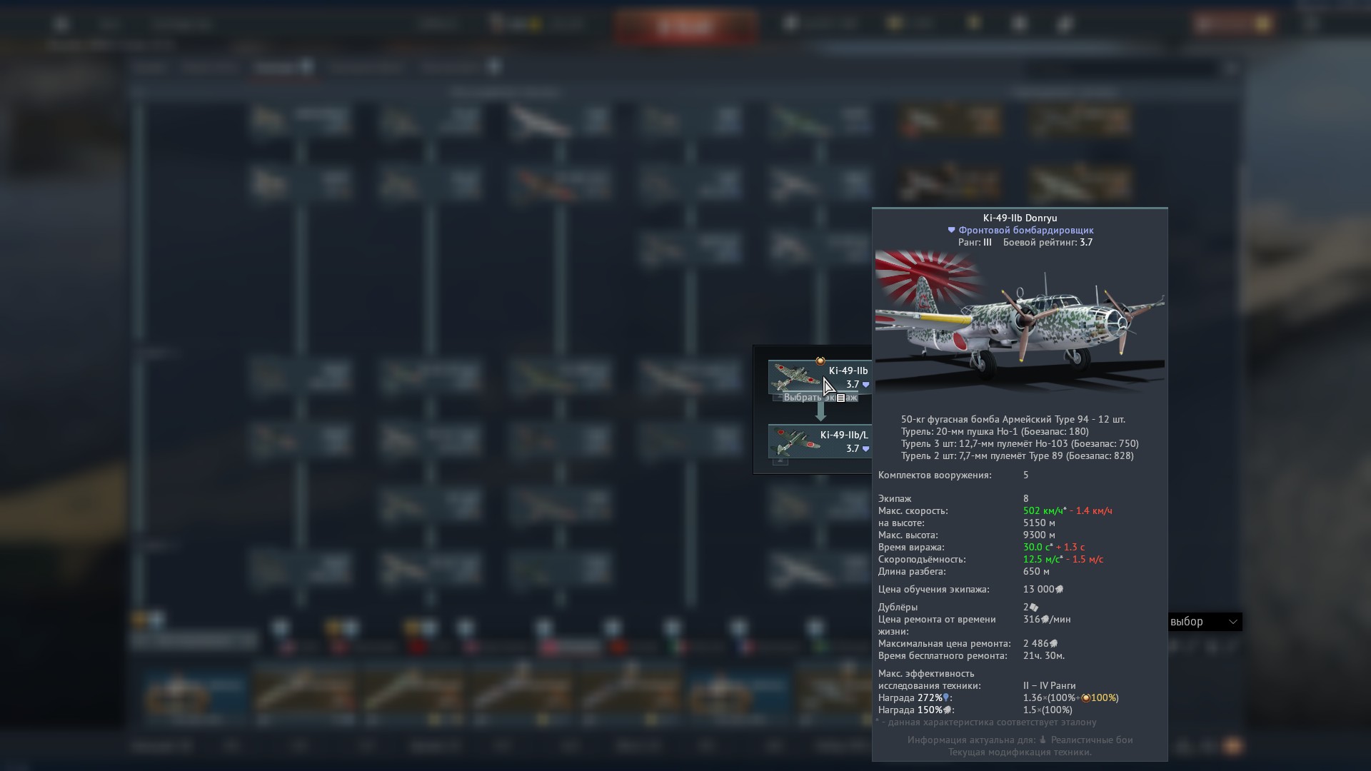Click the 'Цена обучения экипажа:' label
This screenshot has height=771, width=1371.
coord(934,589)
